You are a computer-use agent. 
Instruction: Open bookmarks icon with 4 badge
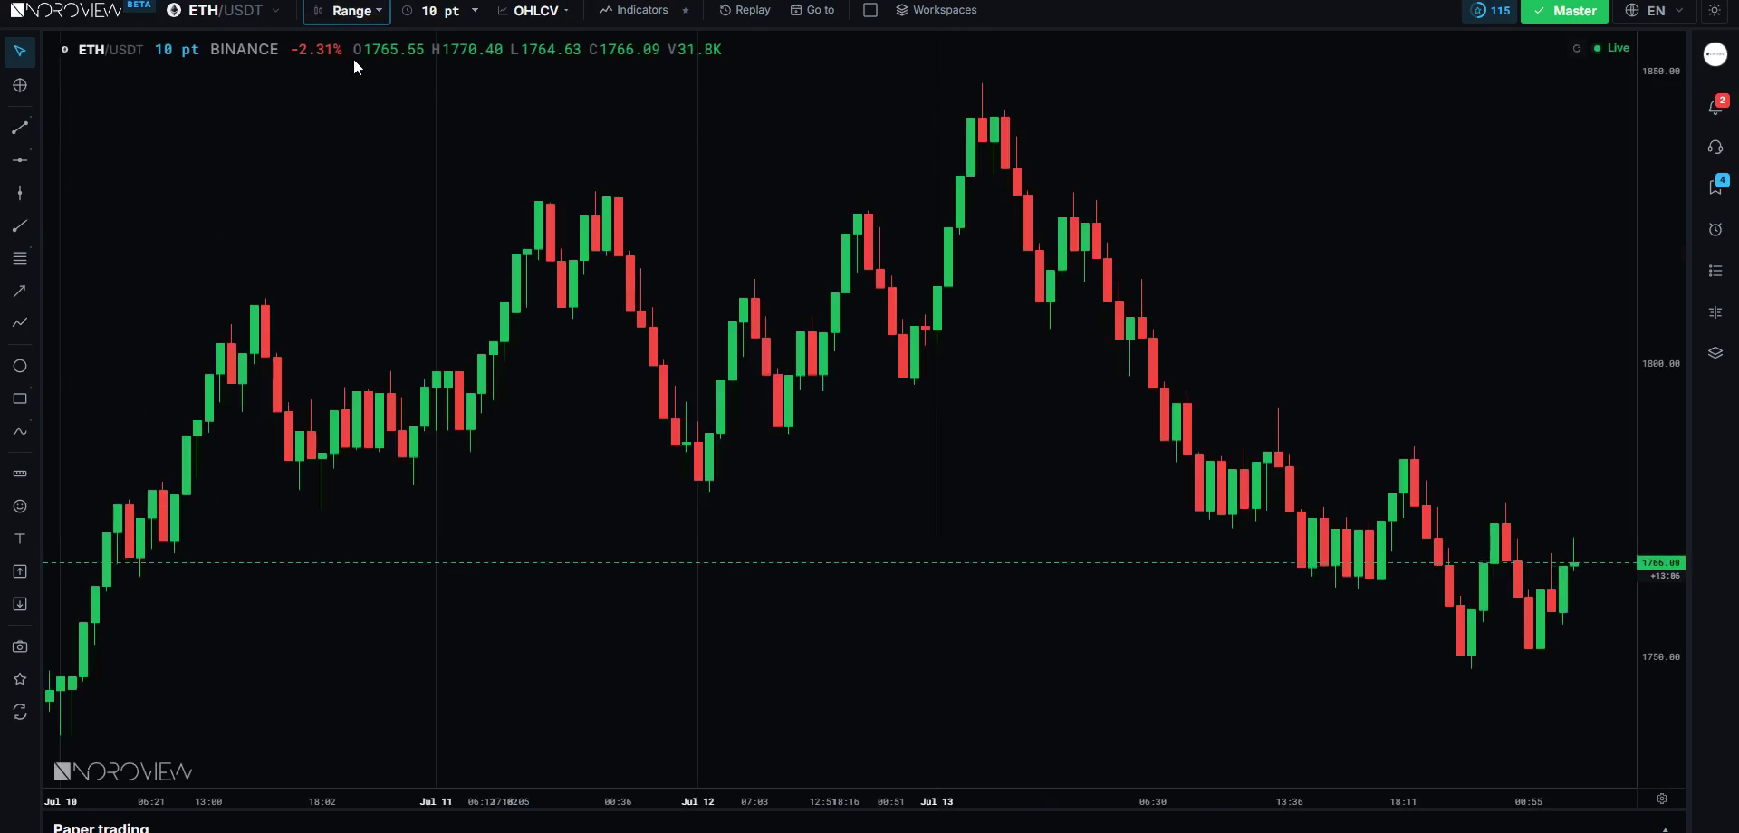(x=1715, y=187)
